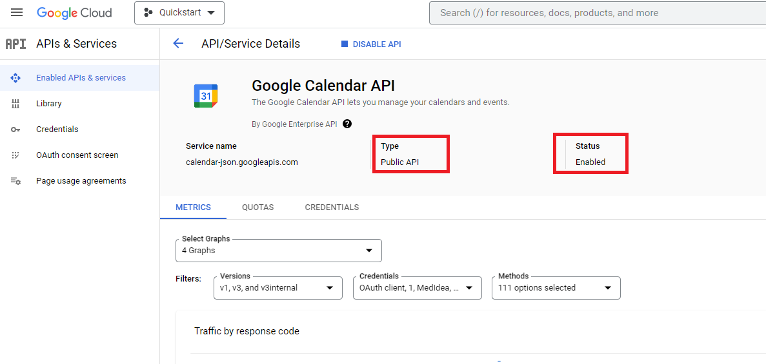Click the API icon beside APIs & Services
The height and width of the screenshot is (364, 766).
coord(15,44)
